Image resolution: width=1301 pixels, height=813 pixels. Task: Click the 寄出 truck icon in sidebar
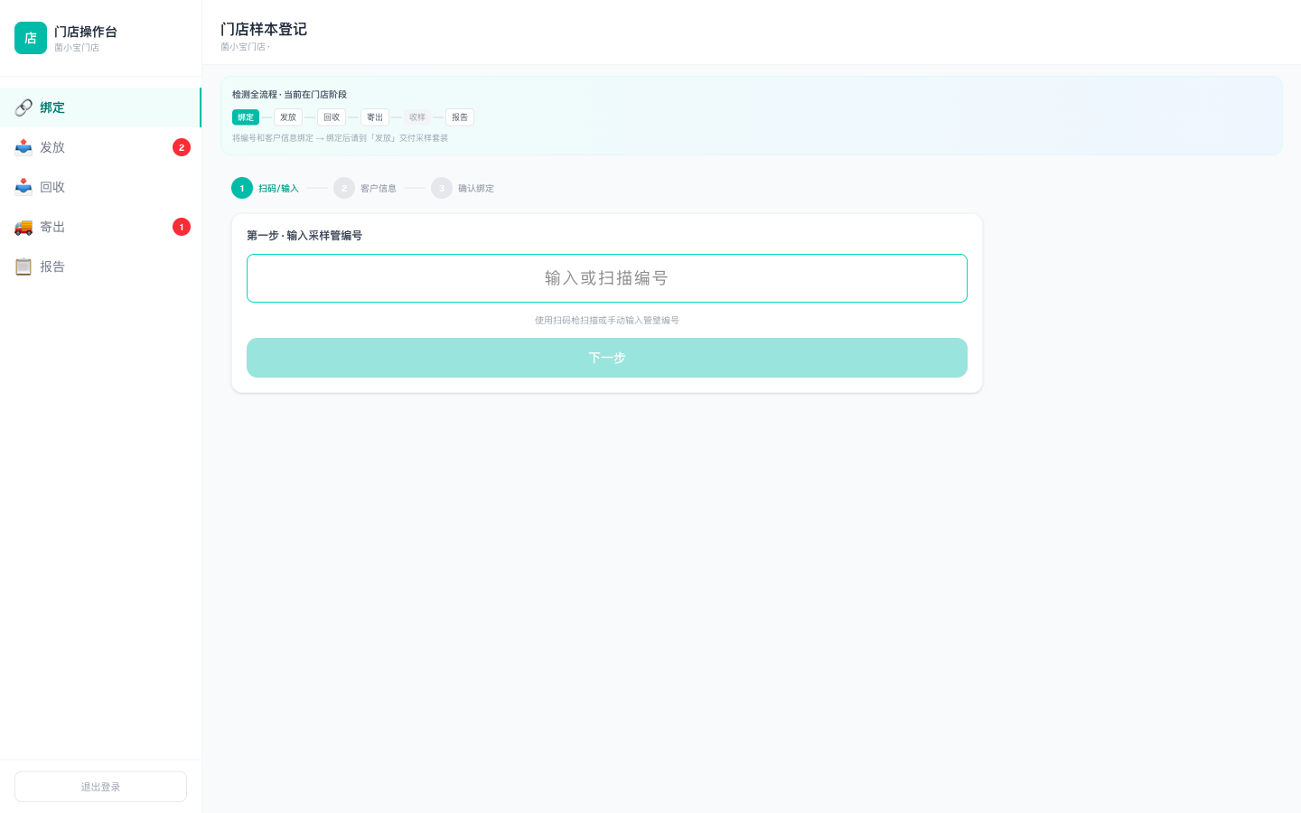click(x=23, y=227)
